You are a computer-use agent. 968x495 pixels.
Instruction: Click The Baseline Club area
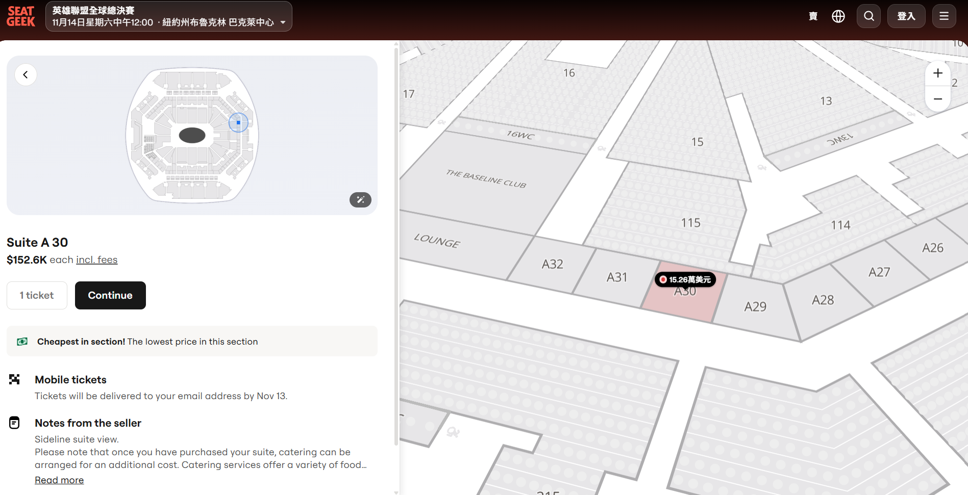(486, 179)
